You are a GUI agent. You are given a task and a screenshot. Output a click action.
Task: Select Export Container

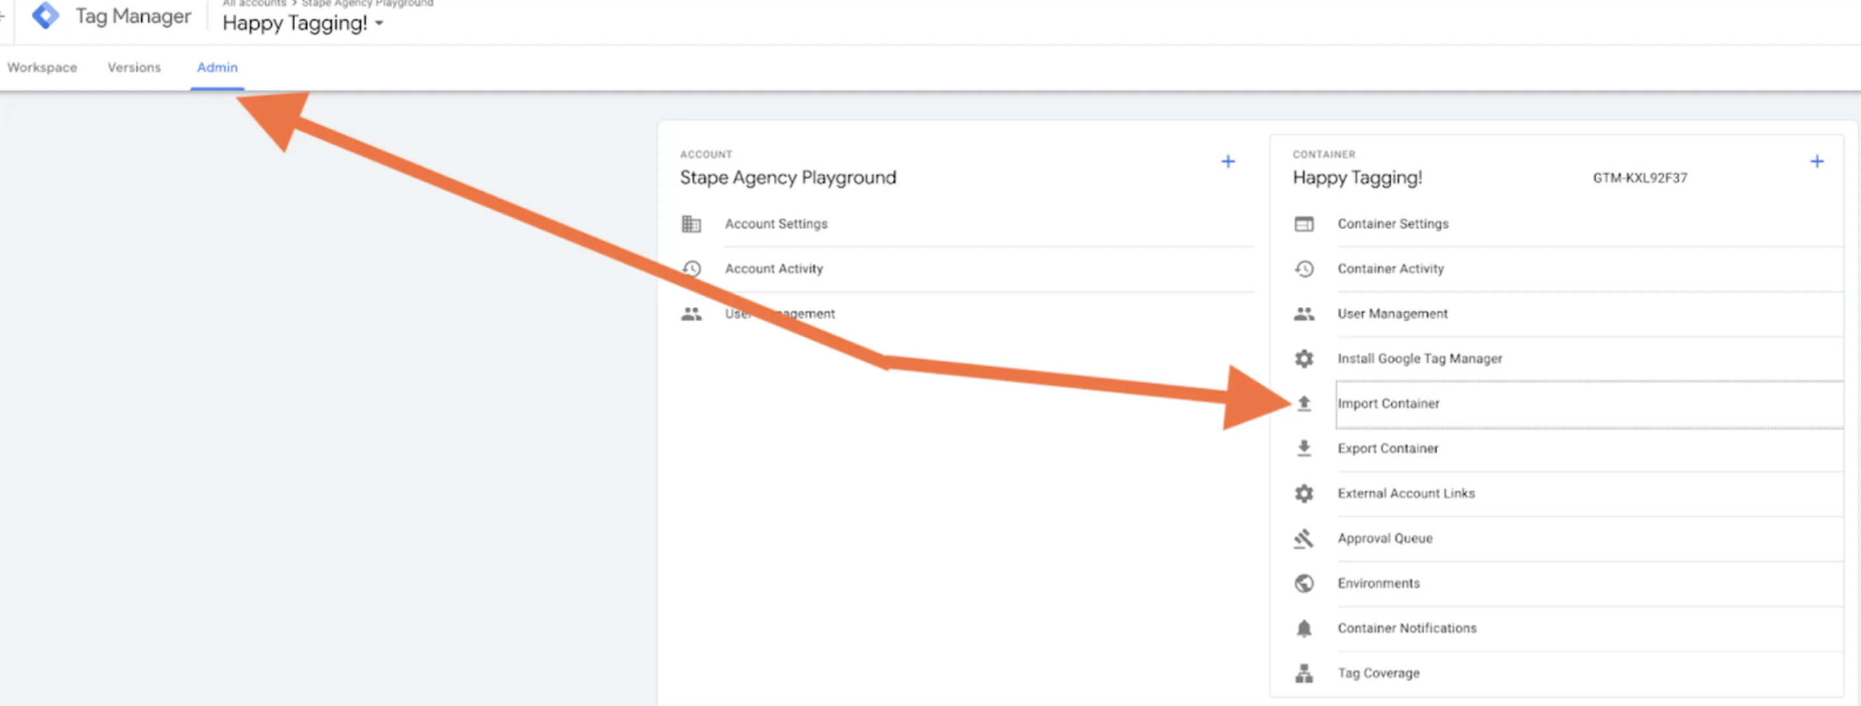(x=1388, y=448)
